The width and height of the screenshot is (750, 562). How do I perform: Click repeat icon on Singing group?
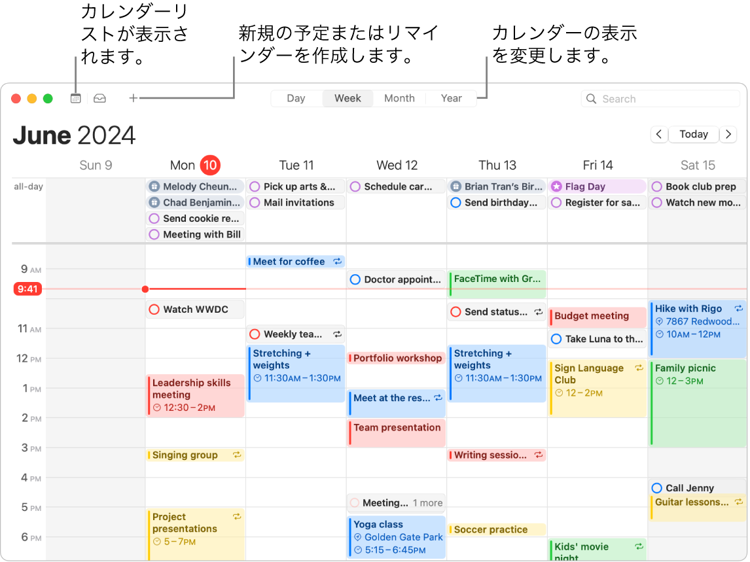click(x=237, y=455)
